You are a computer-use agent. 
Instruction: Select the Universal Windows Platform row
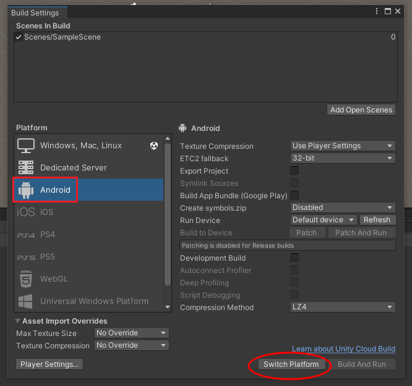point(89,301)
